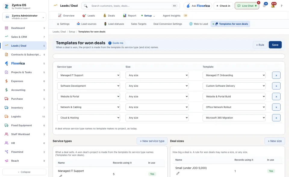This screenshot has width=289, height=177.
Task: Click the search magnifier icon
Action: pos(85,6)
